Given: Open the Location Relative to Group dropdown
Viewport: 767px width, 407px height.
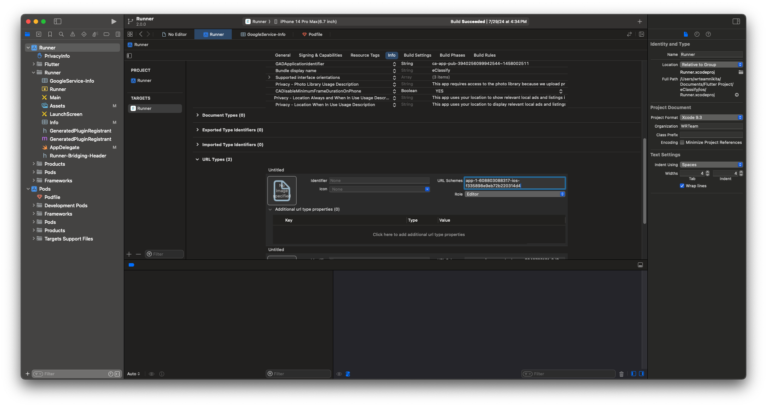Looking at the screenshot, I should coord(712,65).
